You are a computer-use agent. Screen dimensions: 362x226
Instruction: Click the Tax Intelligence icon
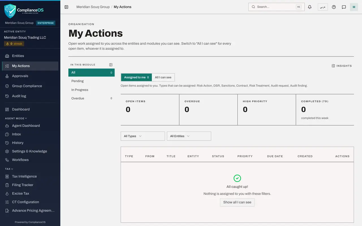point(7,177)
